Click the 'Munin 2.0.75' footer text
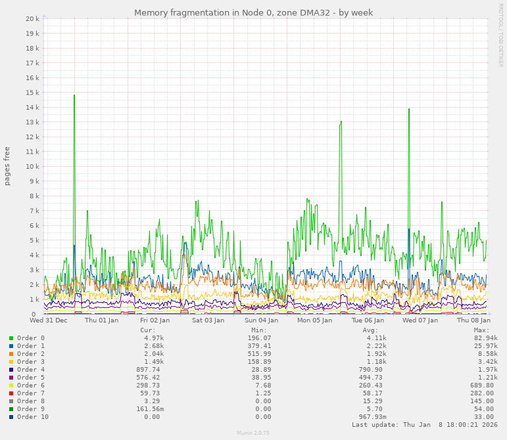This screenshot has width=507, height=440. click(253, 433)
